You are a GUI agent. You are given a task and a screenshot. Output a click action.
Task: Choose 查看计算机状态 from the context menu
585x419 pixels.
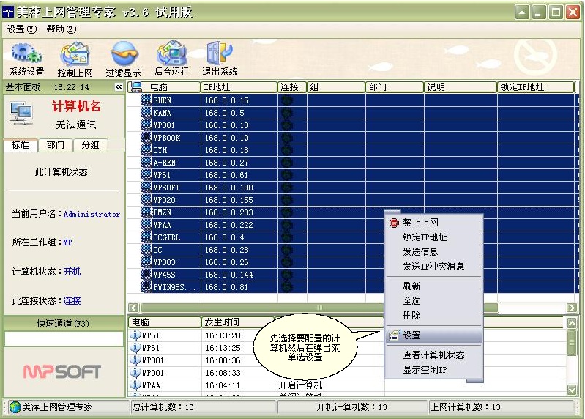coord(434,355)
